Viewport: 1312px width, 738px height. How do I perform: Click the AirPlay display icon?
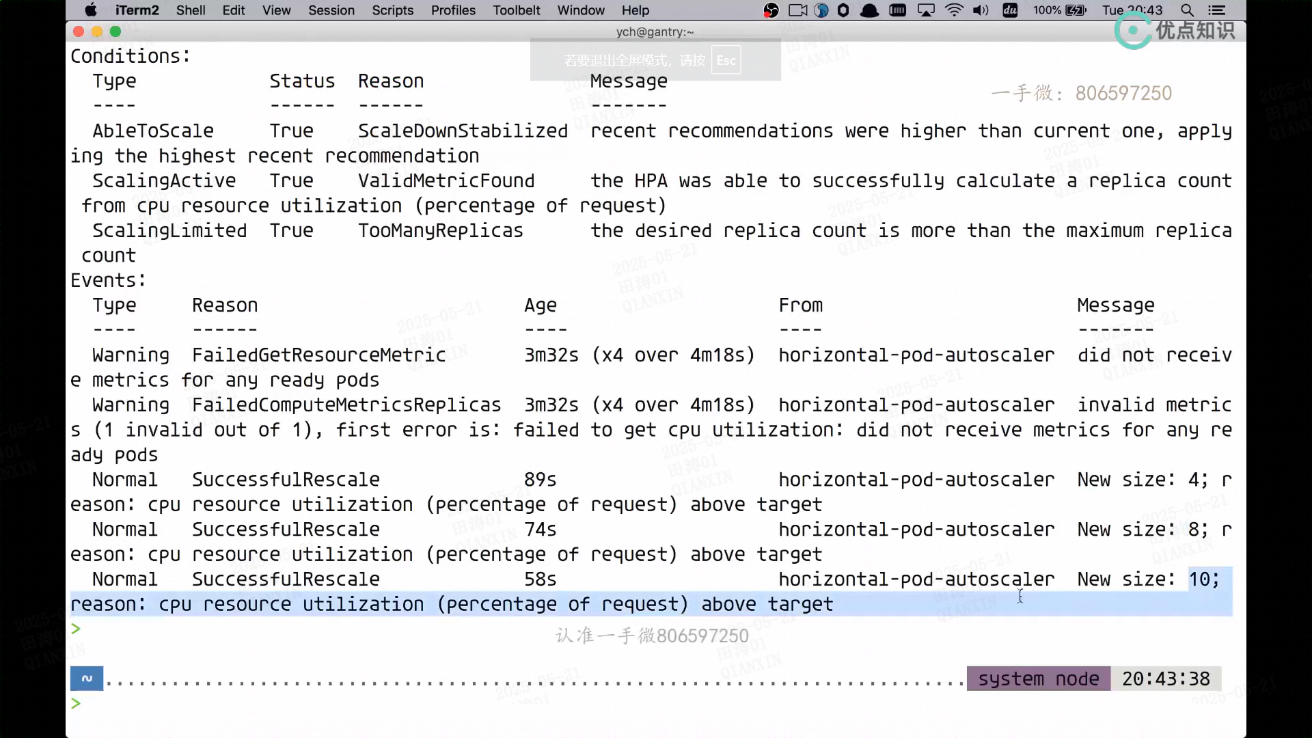[926, 10]
